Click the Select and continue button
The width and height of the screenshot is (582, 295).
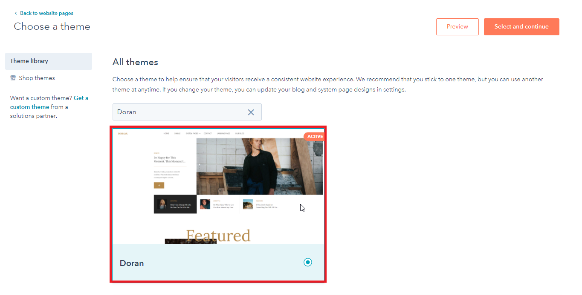pyautogui.click(x=521, y=27)
